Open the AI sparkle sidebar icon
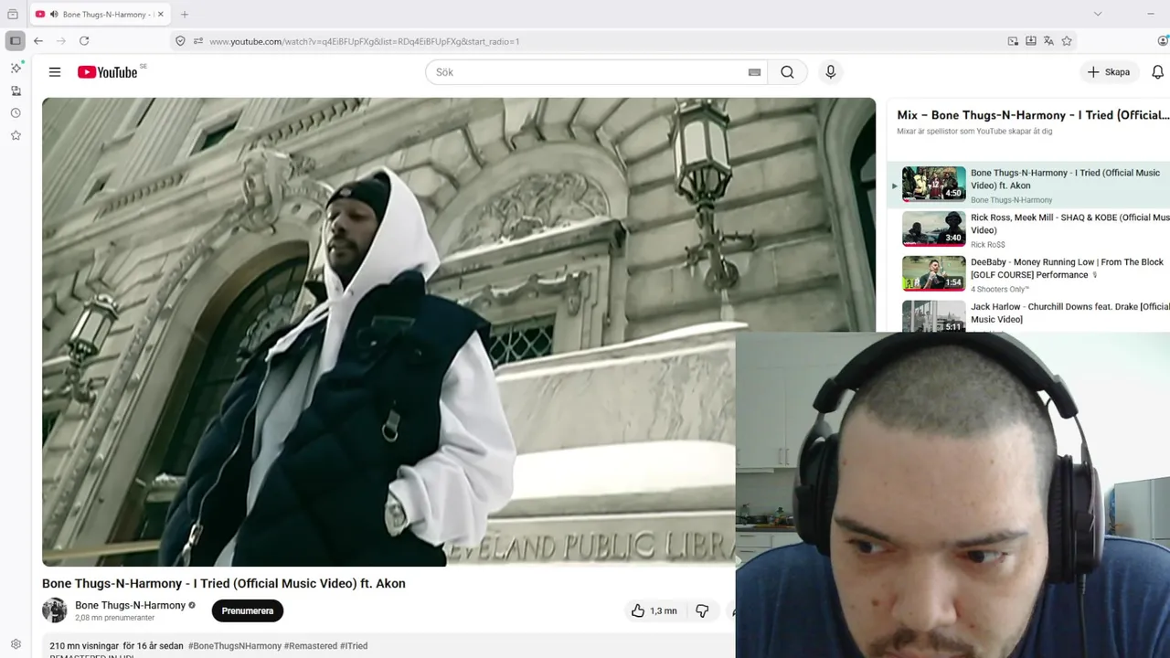This screenshot has height=658, width=1170. click(16, 68)
